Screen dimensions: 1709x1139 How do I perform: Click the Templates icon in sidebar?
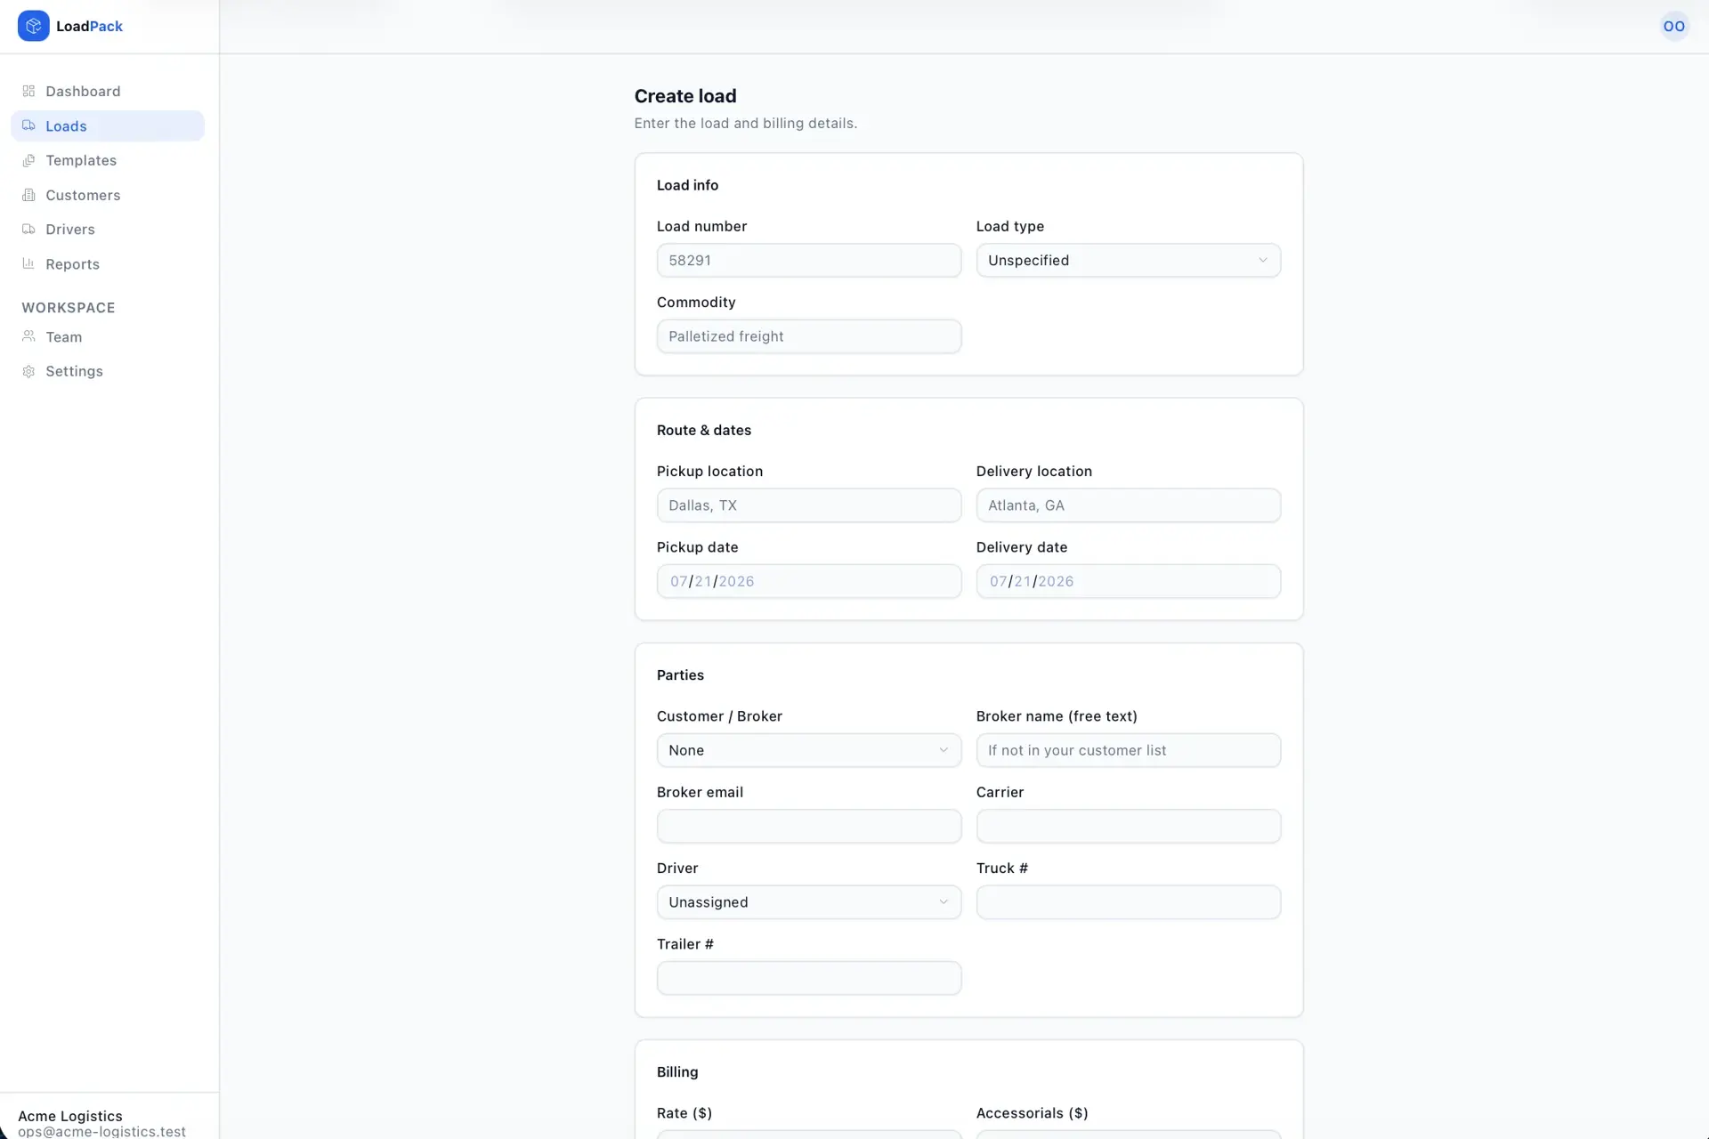coord(28,160)
